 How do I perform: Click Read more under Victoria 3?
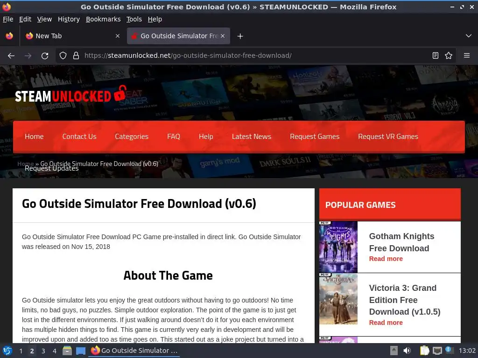(x=386, y=323)
